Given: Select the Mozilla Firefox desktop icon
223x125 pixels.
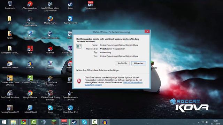Looking at the screenshot, I should click(x=50, y=20).
